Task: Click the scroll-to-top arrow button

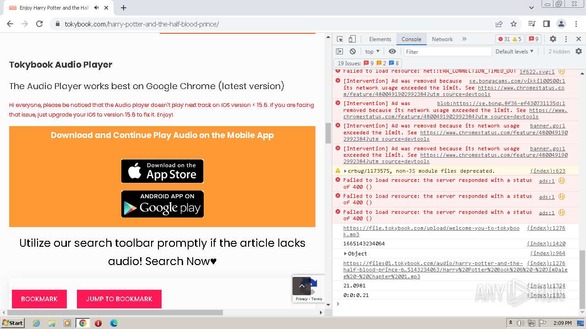Action: click(x=302, y=286)
